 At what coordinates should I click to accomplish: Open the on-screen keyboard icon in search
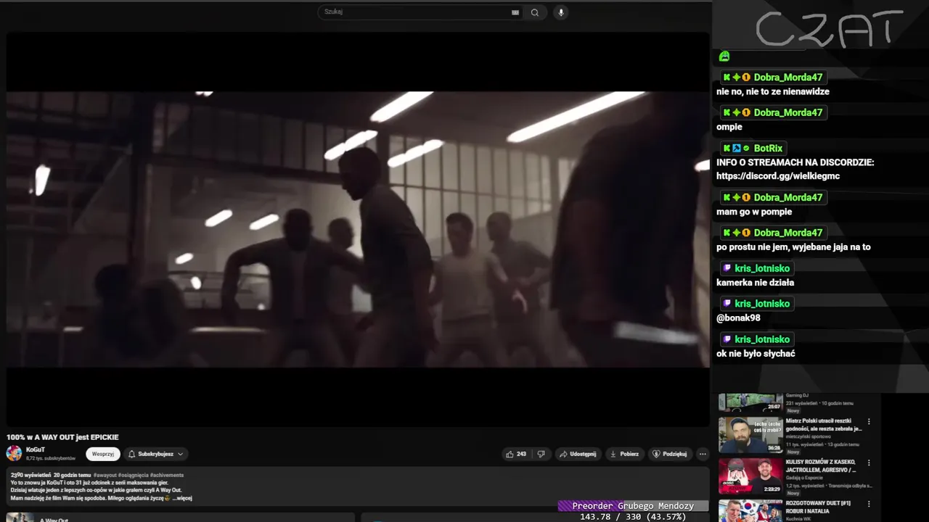click(x=515, y=12)
